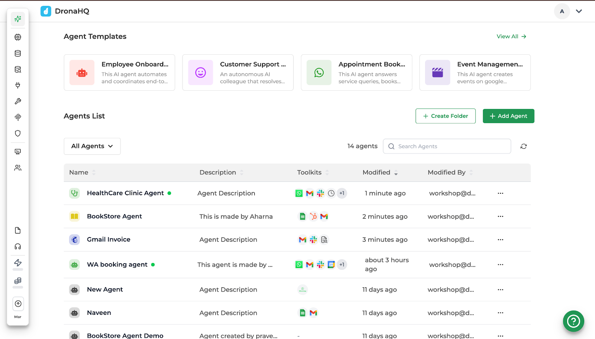Click the Create Folder button
This screenshot has width=595, height=339.
[445, 116]
